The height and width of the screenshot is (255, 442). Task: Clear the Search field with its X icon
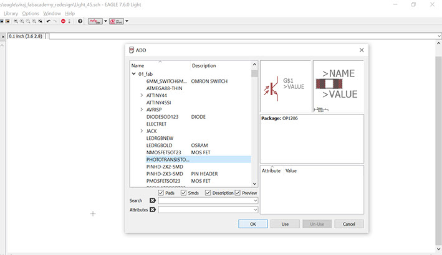[153, 200]
